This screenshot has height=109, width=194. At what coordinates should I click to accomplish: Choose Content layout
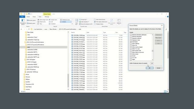point(52,24)
